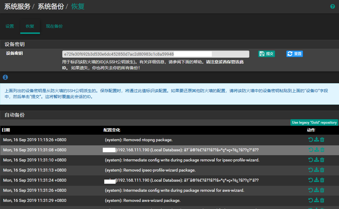Screen dimensions: 339x209
Task: Open the 设置 tab
Action: point(10,26)
